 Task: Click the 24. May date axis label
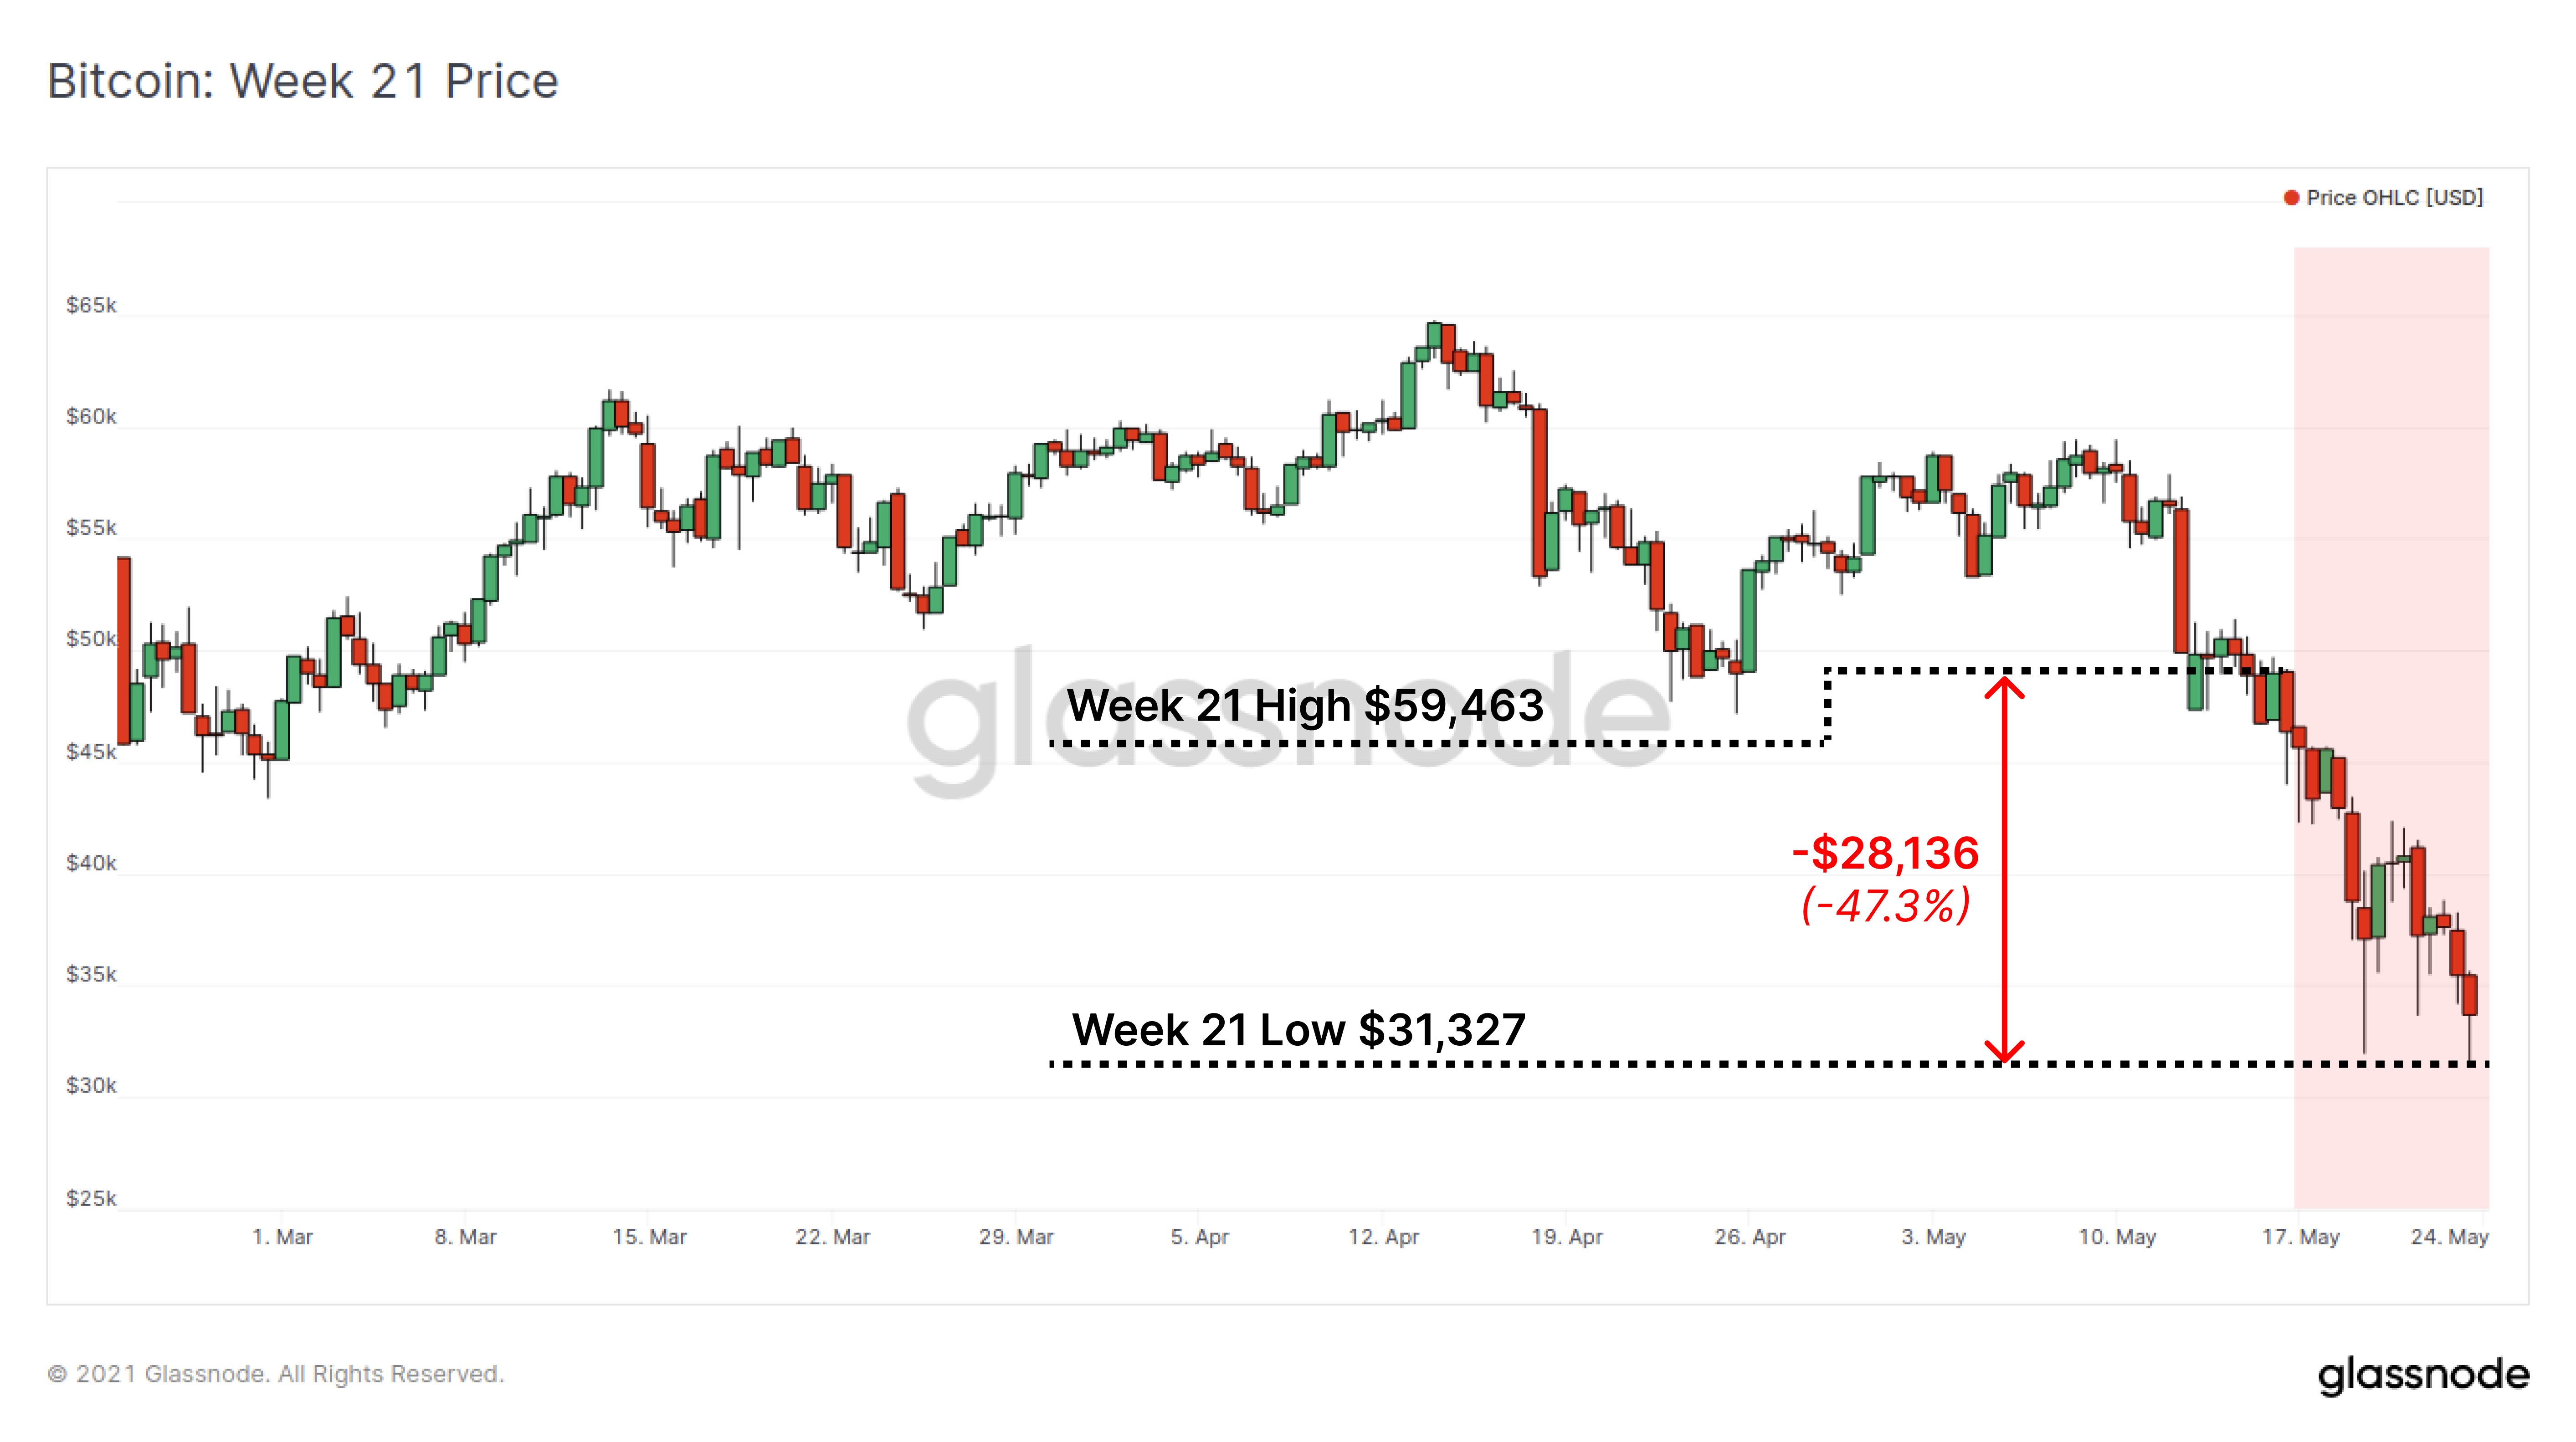2449,1237
